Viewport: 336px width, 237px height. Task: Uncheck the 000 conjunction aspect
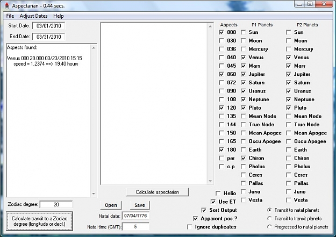[x=221, y=32]
